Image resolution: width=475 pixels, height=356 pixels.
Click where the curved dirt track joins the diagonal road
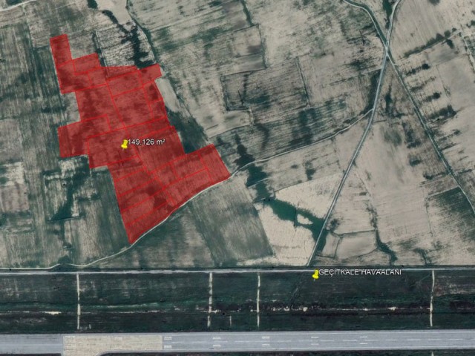click(370, 111)
